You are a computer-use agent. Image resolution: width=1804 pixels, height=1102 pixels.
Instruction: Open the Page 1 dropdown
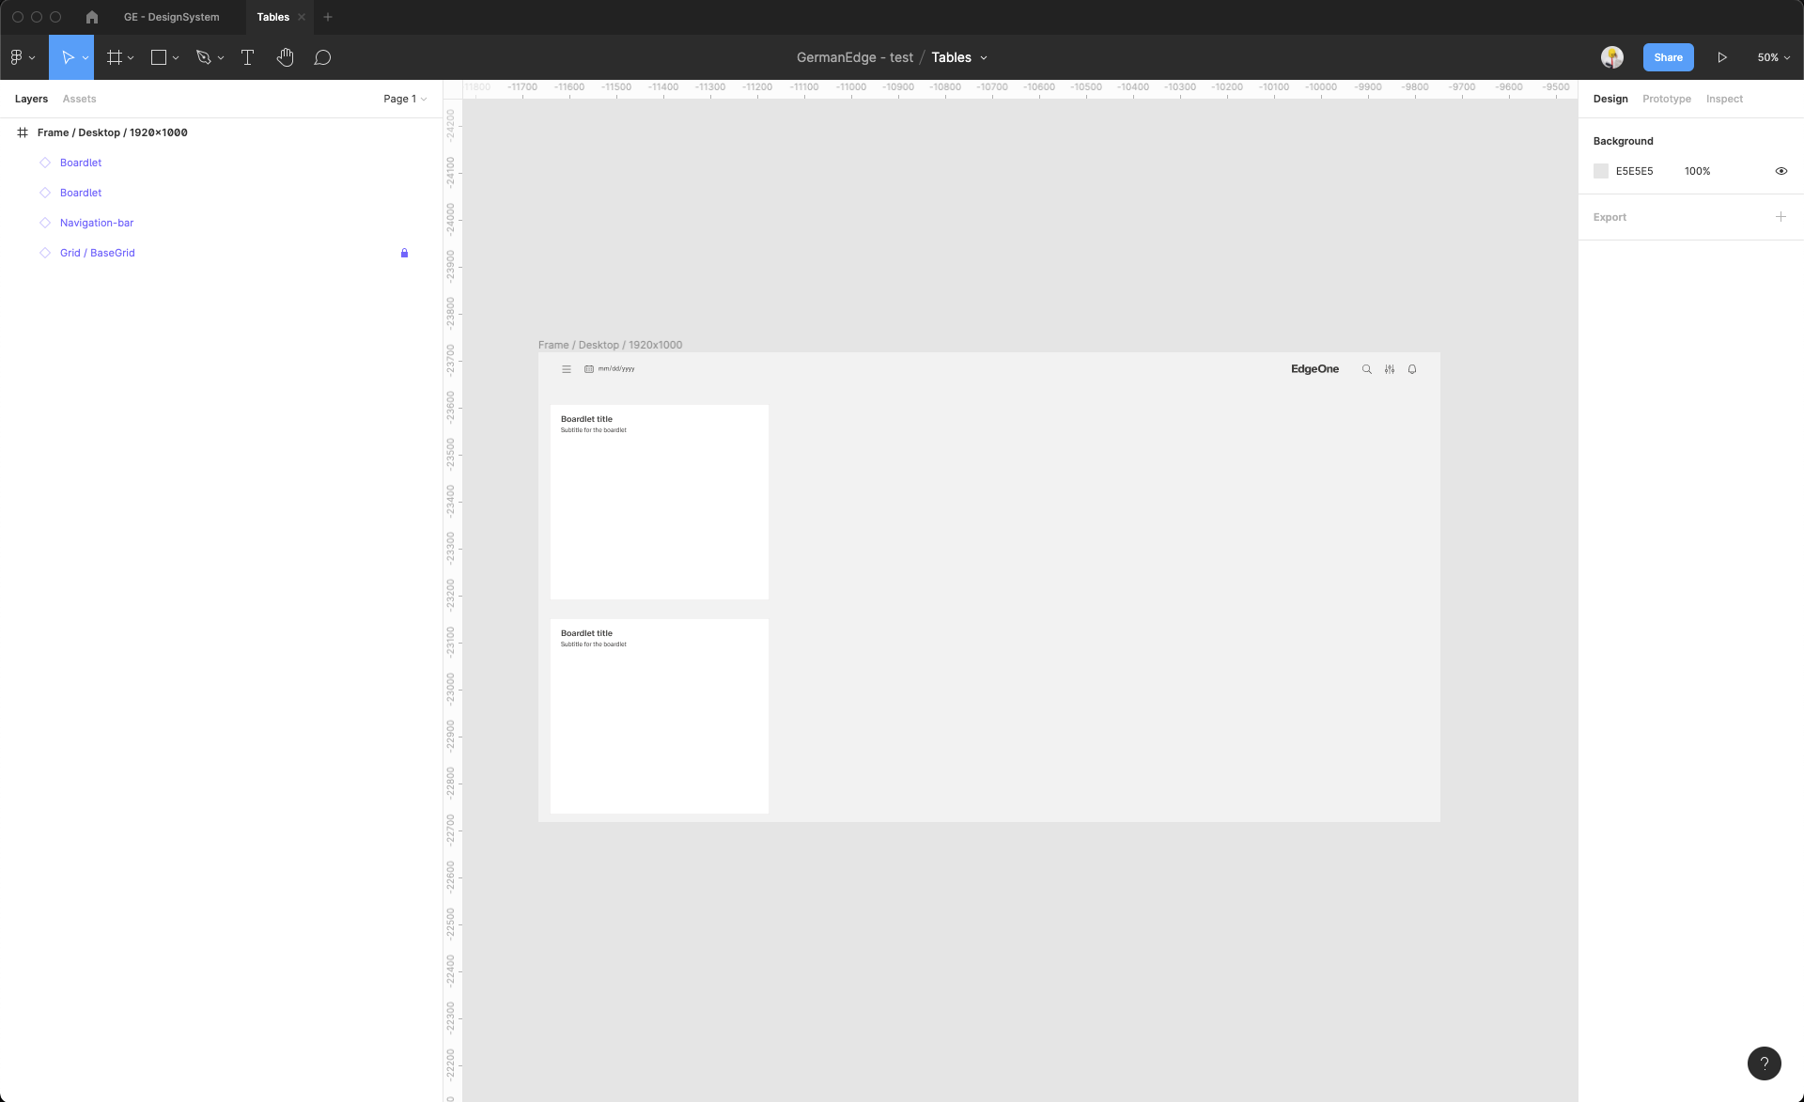[405, 99]
